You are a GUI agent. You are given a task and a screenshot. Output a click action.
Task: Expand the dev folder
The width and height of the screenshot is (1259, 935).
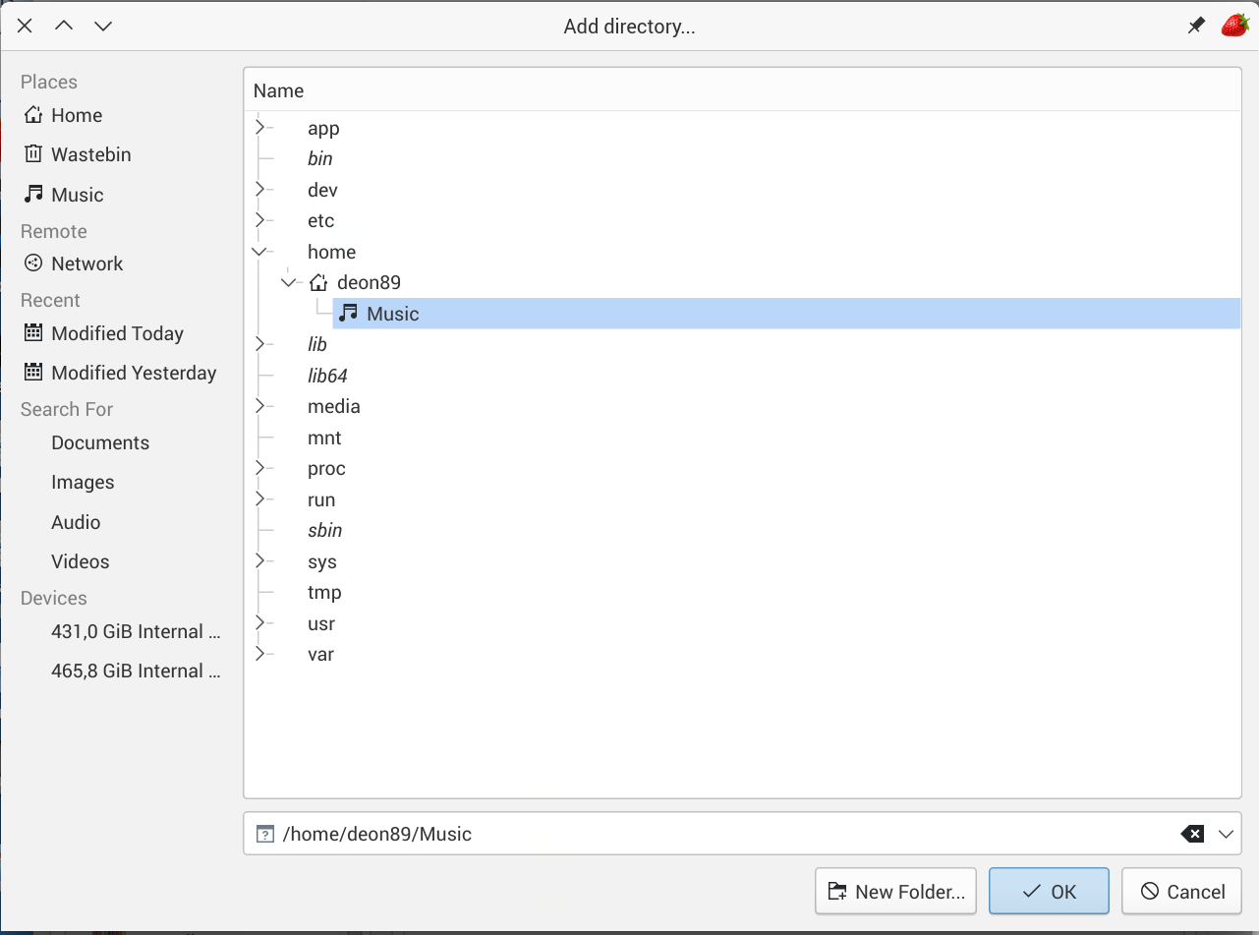click(x=260, y=190)
